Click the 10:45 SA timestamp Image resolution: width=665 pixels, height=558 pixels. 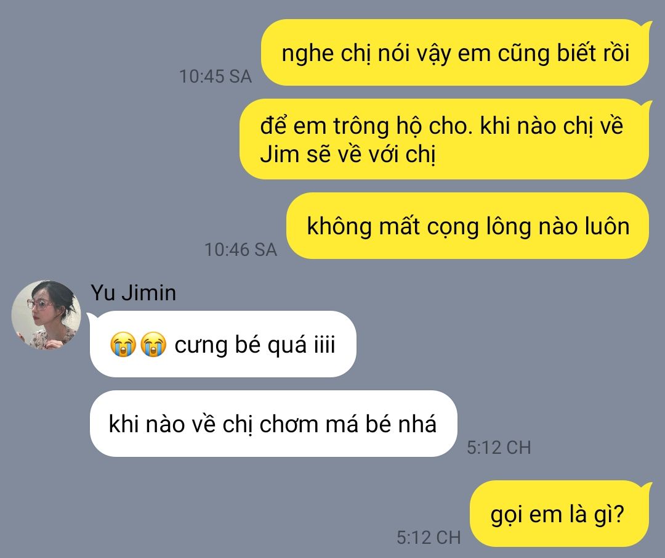216,76
